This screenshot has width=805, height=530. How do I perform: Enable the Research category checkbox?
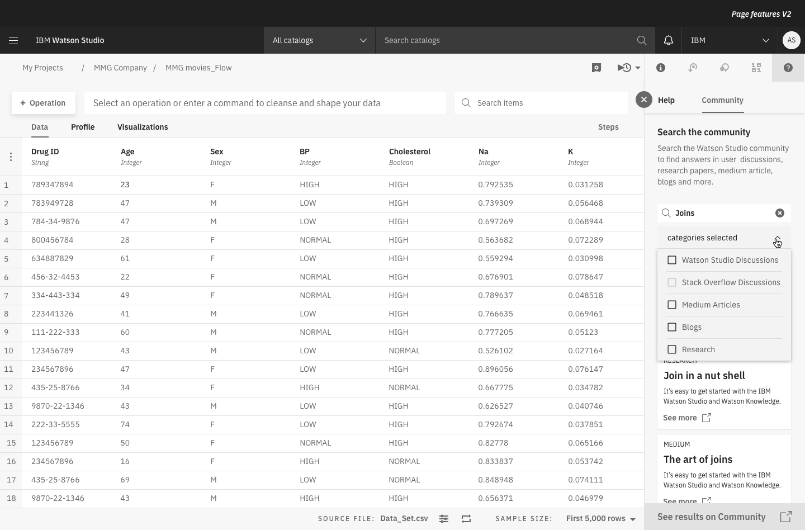coord(673,349)
